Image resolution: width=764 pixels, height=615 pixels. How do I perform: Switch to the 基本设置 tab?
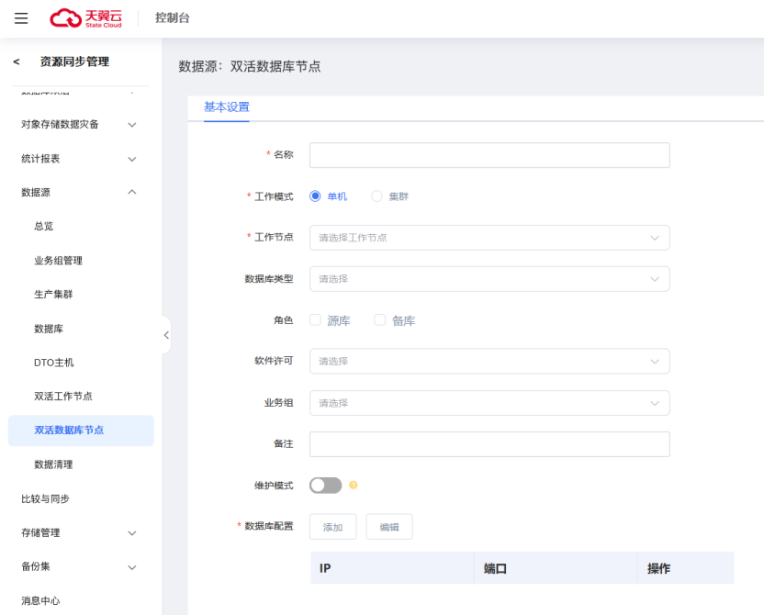[x=226, y=107]
